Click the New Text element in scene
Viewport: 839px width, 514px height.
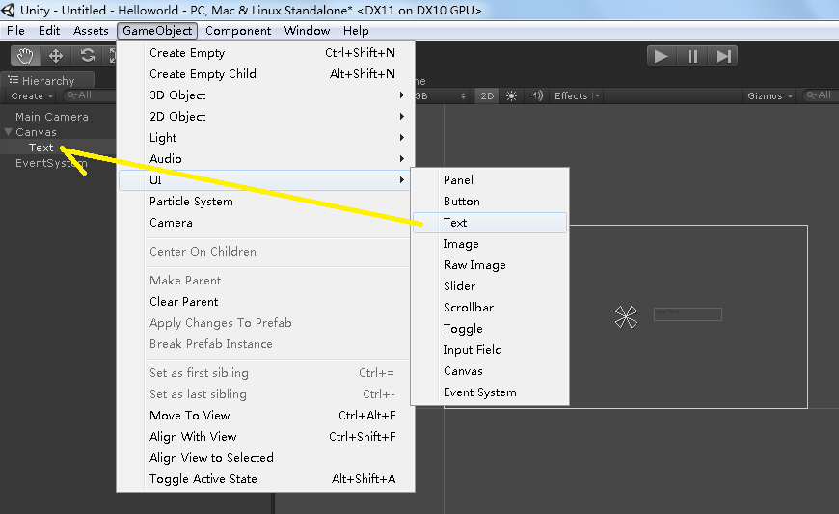pyautogui.click(x=688, y=314)
